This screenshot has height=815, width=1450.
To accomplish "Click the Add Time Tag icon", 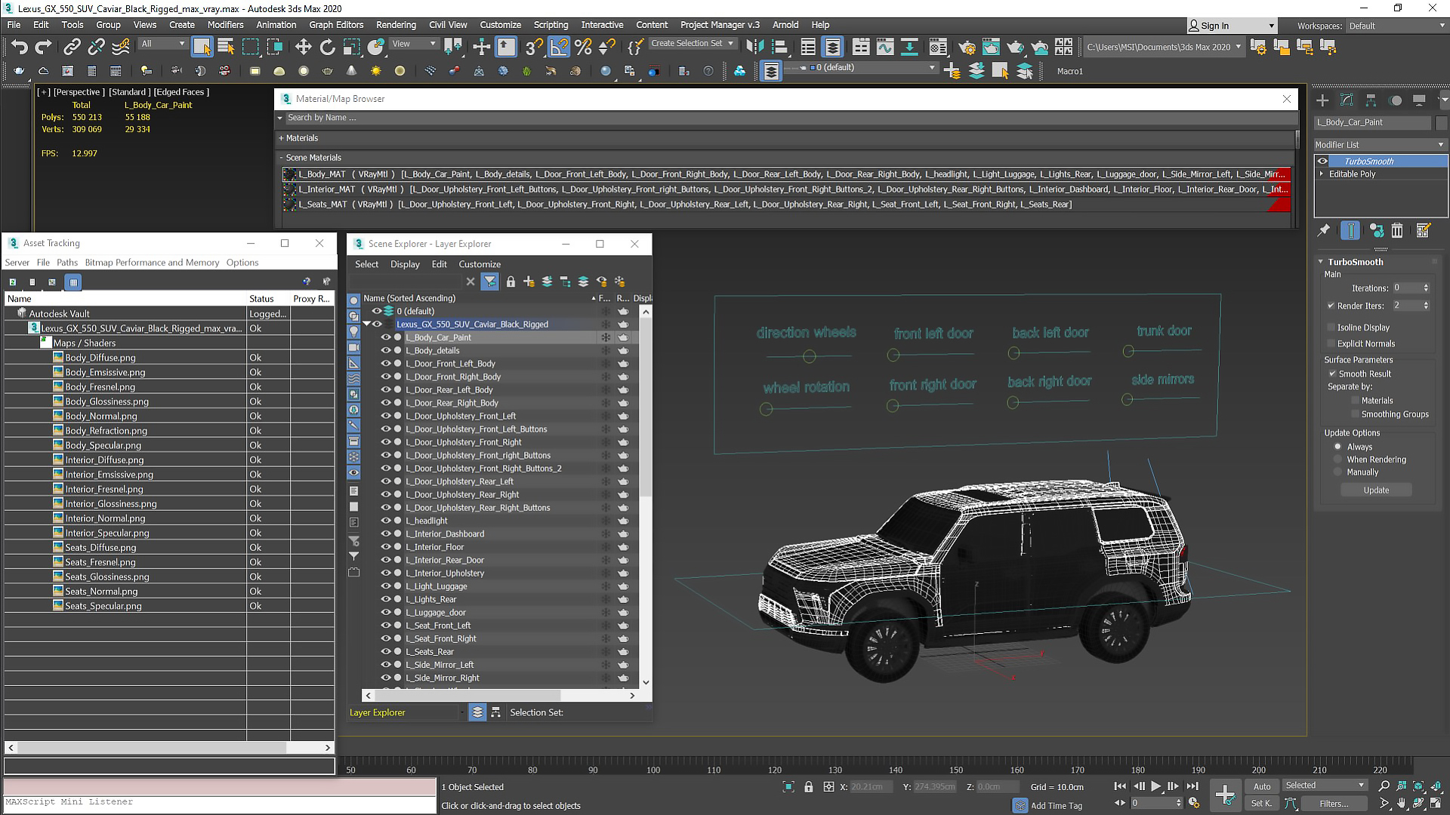I will (1020, 805).
